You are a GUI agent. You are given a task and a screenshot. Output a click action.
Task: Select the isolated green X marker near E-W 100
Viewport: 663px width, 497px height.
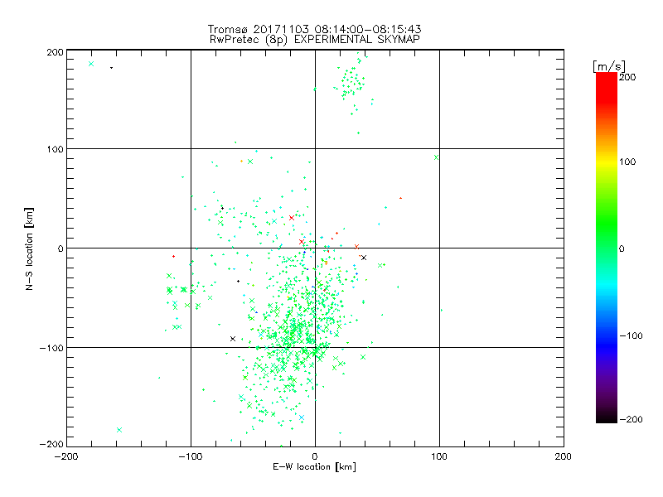point(437,157)
